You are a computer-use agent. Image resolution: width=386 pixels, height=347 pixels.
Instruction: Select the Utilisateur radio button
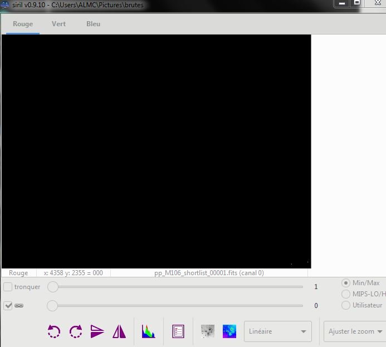(x=346, y=305)
